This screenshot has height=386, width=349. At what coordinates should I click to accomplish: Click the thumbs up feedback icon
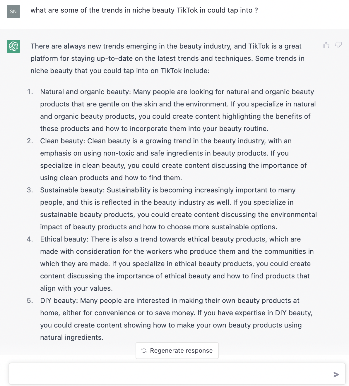point(326,45)
